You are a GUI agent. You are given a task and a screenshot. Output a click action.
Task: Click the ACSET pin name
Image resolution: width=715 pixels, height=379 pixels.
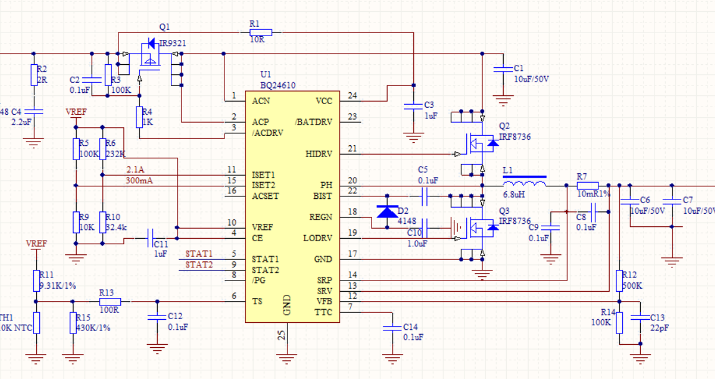266,196
